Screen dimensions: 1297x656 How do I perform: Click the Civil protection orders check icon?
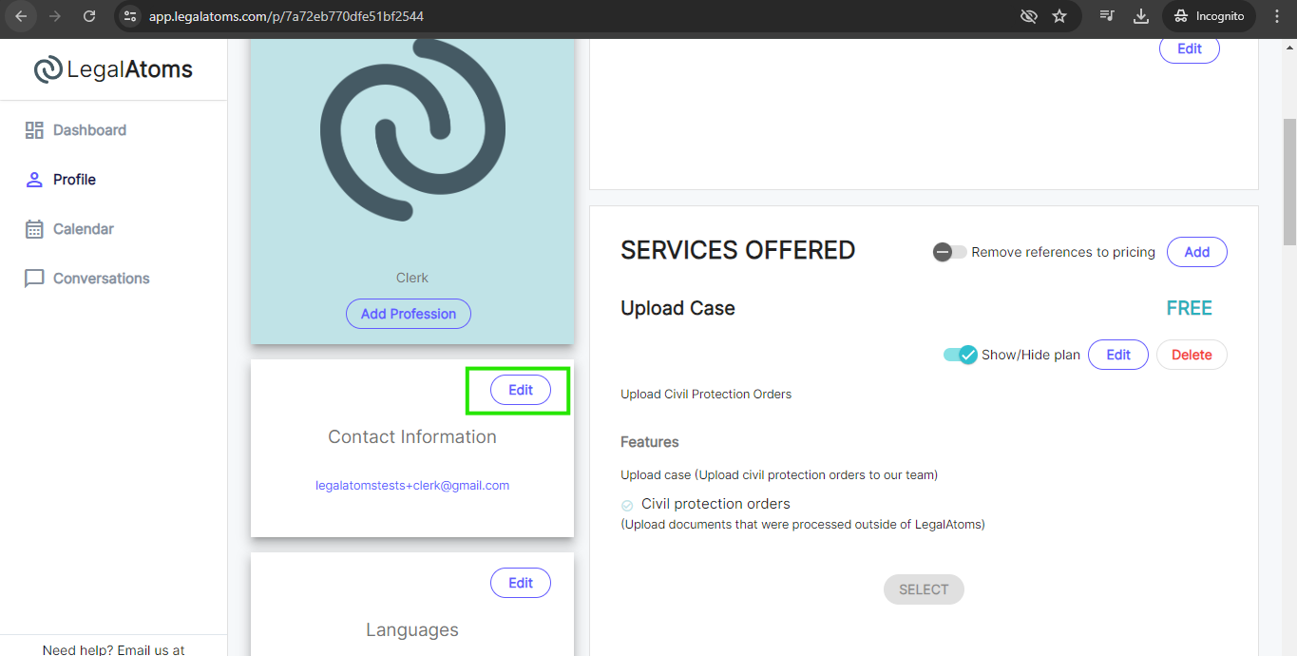pyautogui.click(x=627, y=505)
